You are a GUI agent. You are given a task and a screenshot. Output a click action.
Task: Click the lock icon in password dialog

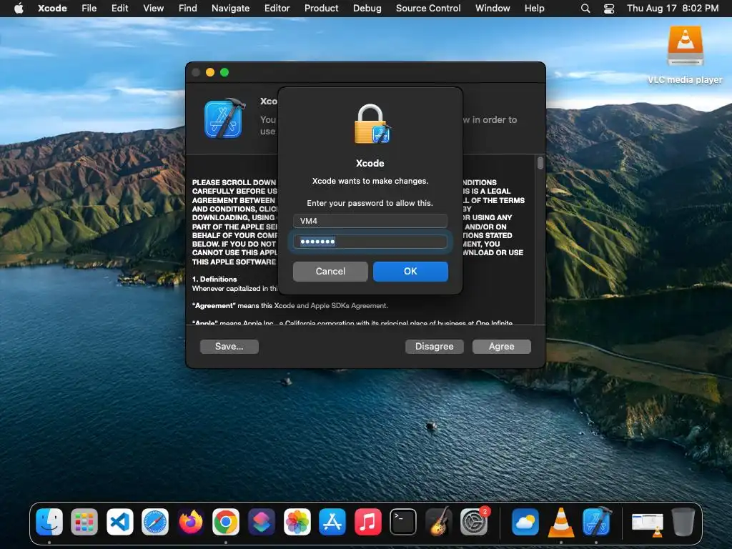[x=372, y=124]
